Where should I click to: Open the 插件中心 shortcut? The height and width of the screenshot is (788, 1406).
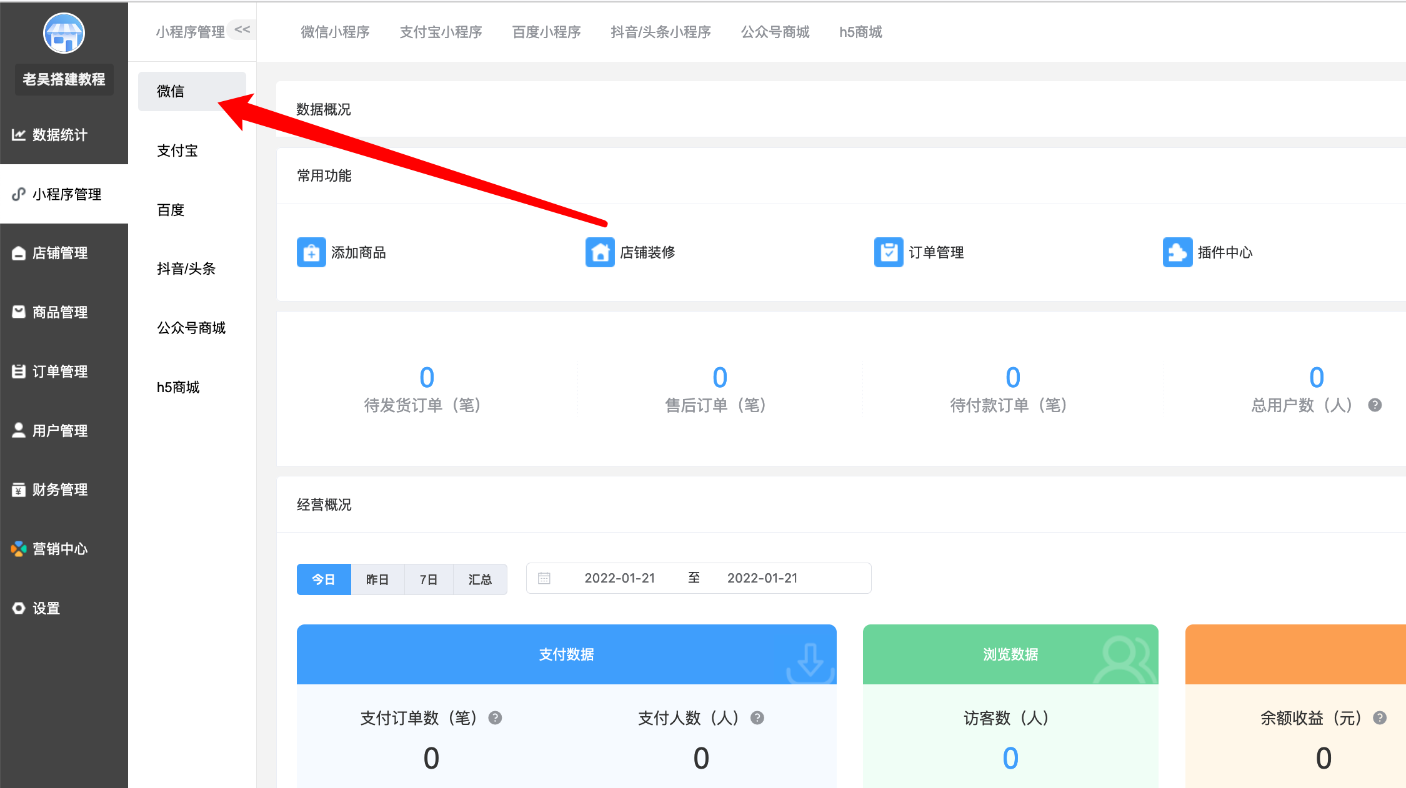(x=1178, y=252)
